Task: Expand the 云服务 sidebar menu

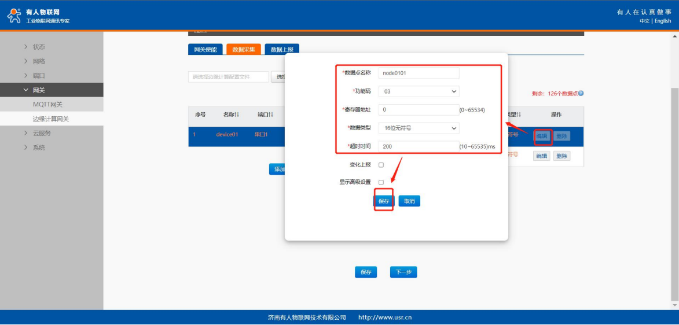Action: [25, 133]
